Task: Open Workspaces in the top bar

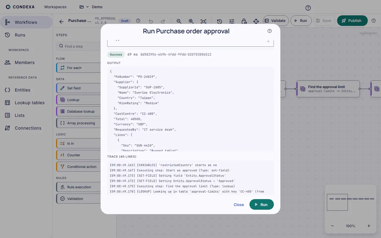Action: point(55,7)
